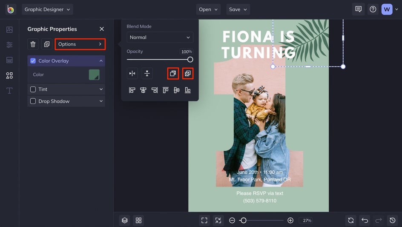
Task: Click the undo arrow icon
Action: pos(365,220)
